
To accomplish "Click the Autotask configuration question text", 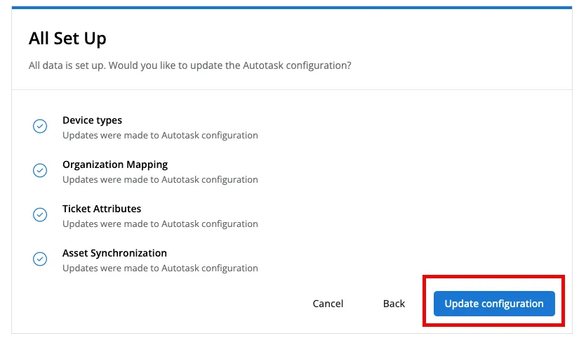I will [x=189, y=65].
